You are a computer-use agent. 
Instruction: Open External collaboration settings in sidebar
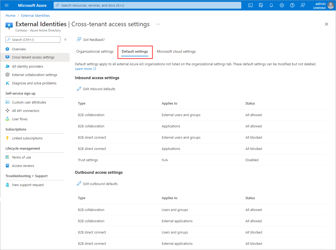click(35, 75)
